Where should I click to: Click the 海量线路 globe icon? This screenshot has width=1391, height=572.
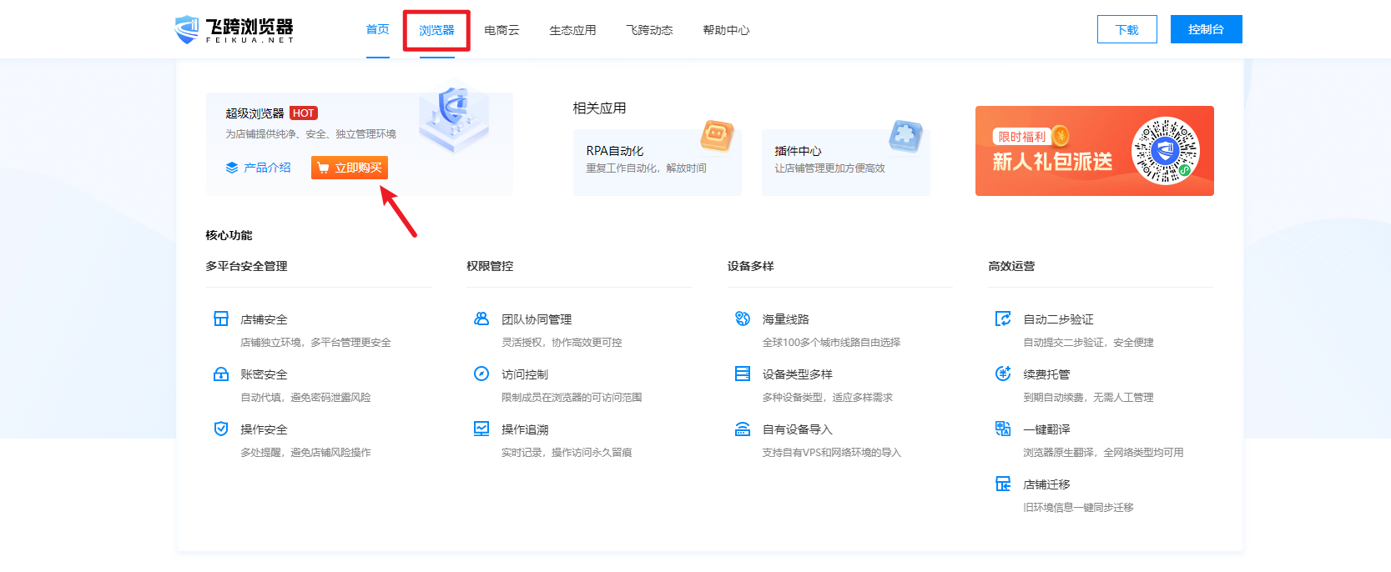click(743, 319)
